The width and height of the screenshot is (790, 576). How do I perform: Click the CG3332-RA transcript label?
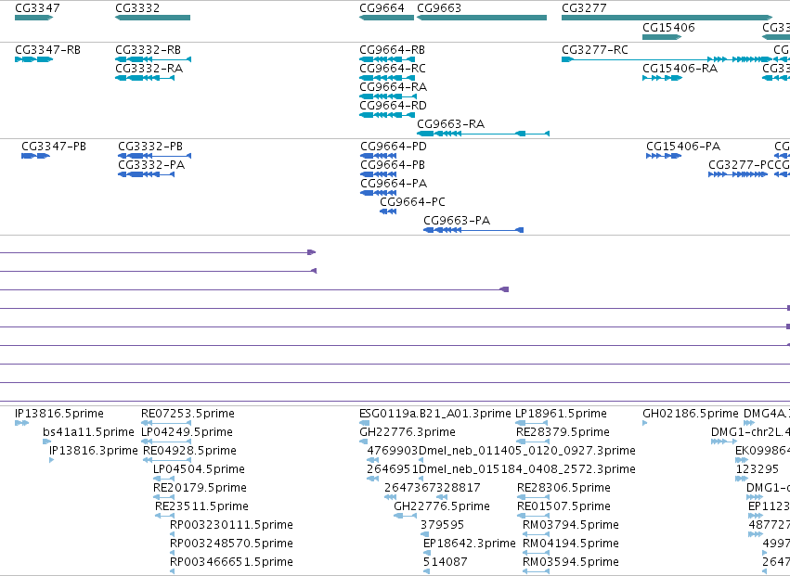click(149, 69)
